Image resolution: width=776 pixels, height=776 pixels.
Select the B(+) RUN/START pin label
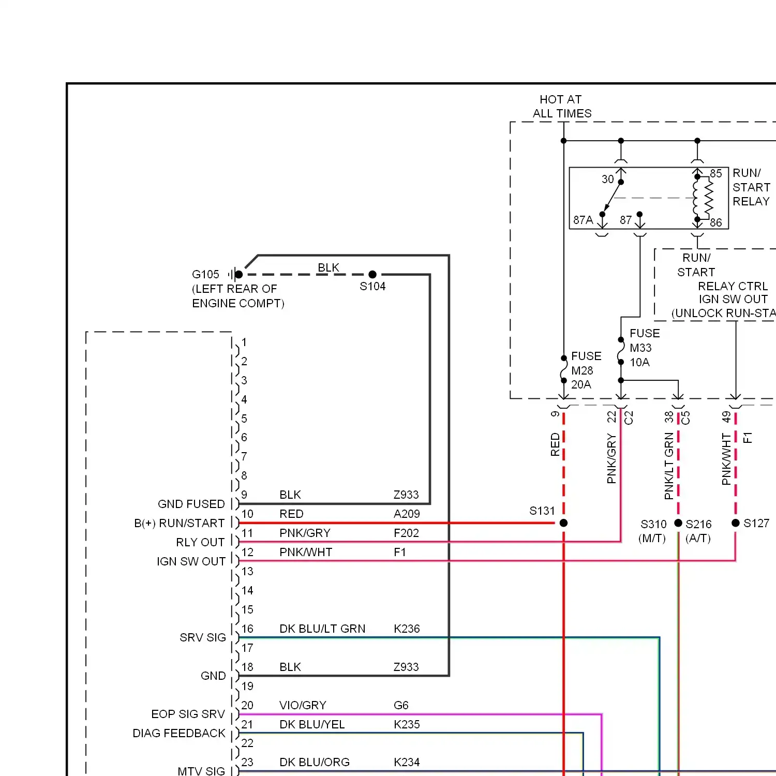click(180, 523)
